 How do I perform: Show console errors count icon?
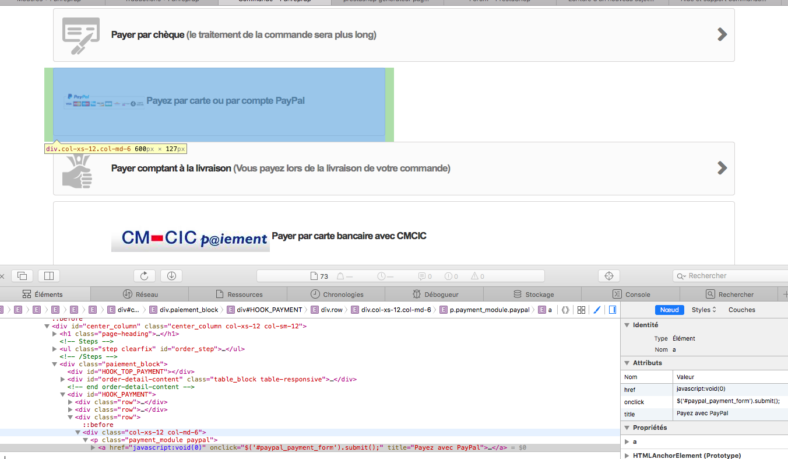click(x=451, y=276)
